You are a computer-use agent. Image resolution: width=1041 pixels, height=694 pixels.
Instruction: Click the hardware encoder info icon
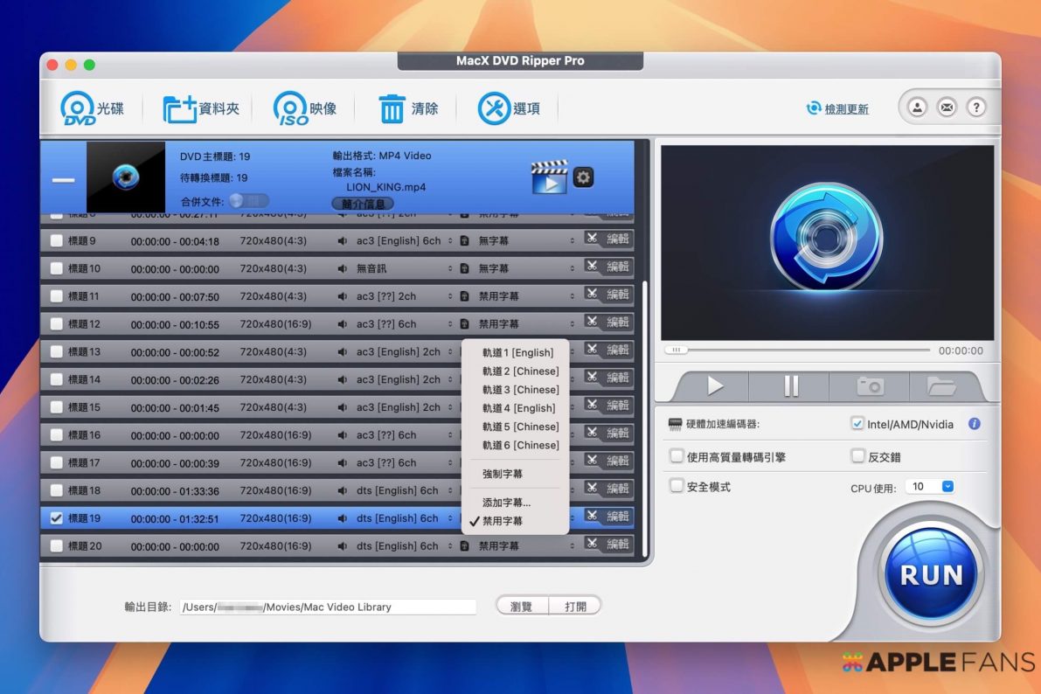(x=974, y=424)
